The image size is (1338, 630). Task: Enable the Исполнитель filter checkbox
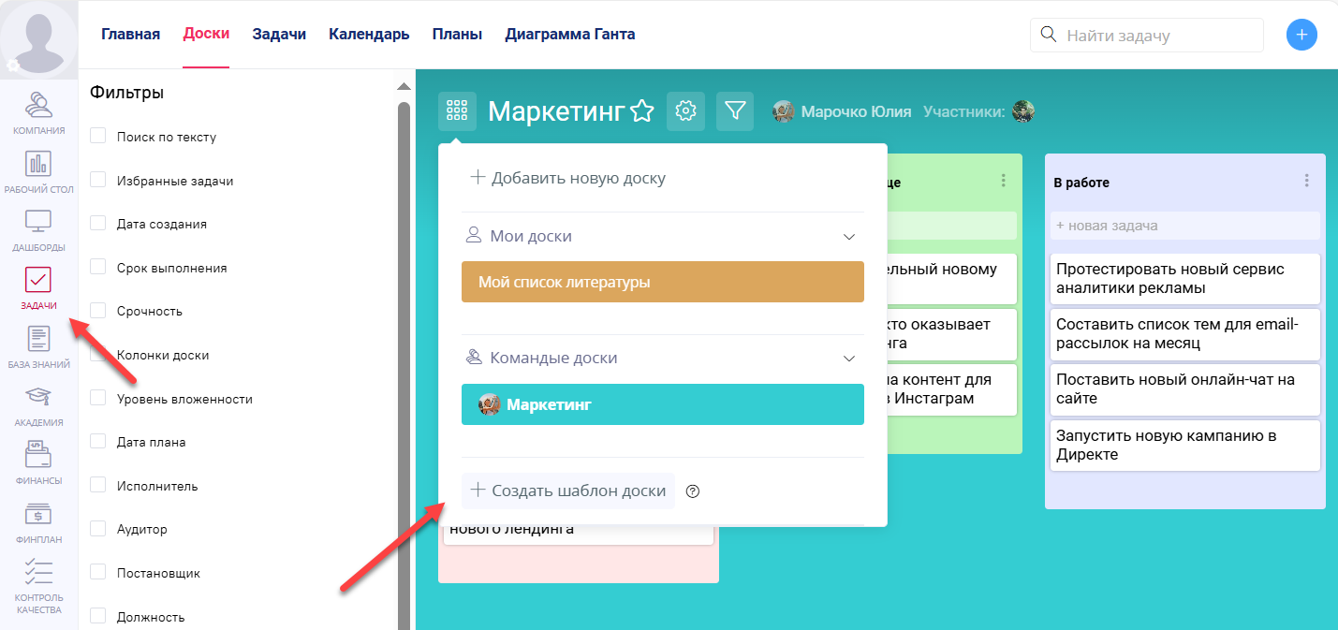[98, 485]
